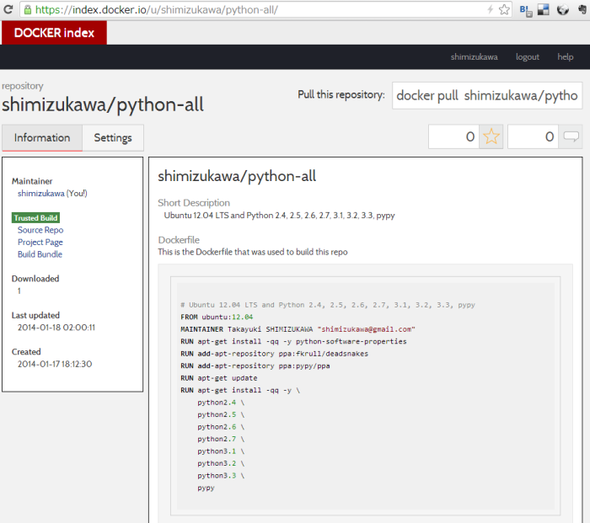Open the Source Repo link
The image size is (590, 523).
pyautogui.click(x=40, y=230)
